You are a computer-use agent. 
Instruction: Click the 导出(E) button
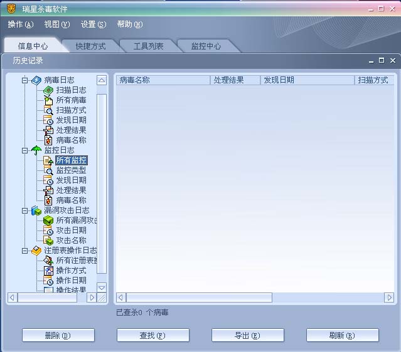coord(247,335)
